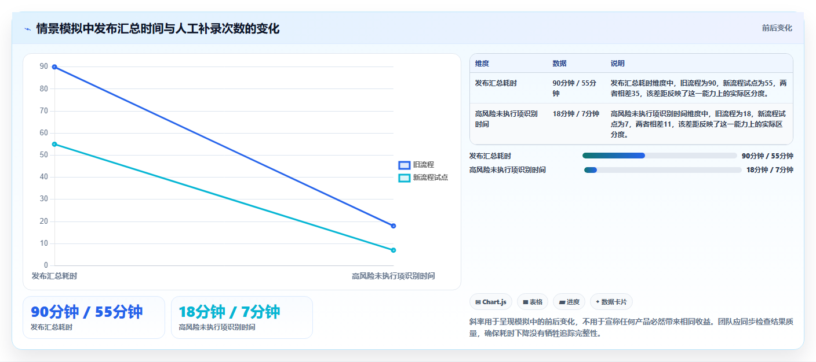Screen dimensions: 816x362
Task: Click the description starting 高风险未执行项识别时间维度中
Action: tap(699, 124)
